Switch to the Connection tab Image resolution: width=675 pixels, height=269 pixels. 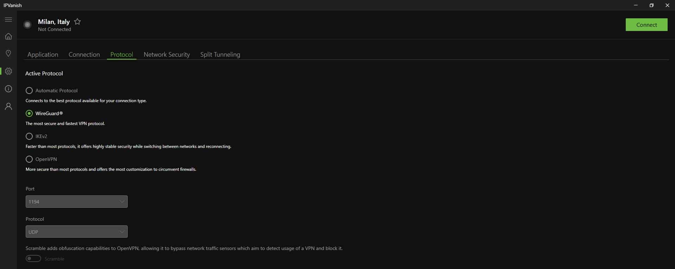(x=84, y=55)
